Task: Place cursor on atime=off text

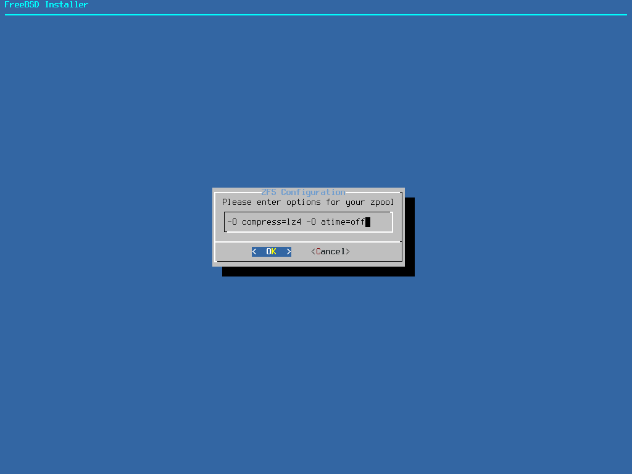Action: (x=343, y=222)
